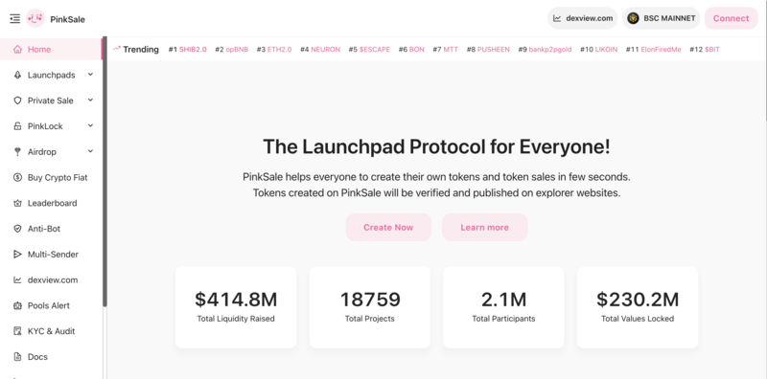Open trending token NEURON
The width and height of the screenshot is (767, 379).
tap(325, 50)
